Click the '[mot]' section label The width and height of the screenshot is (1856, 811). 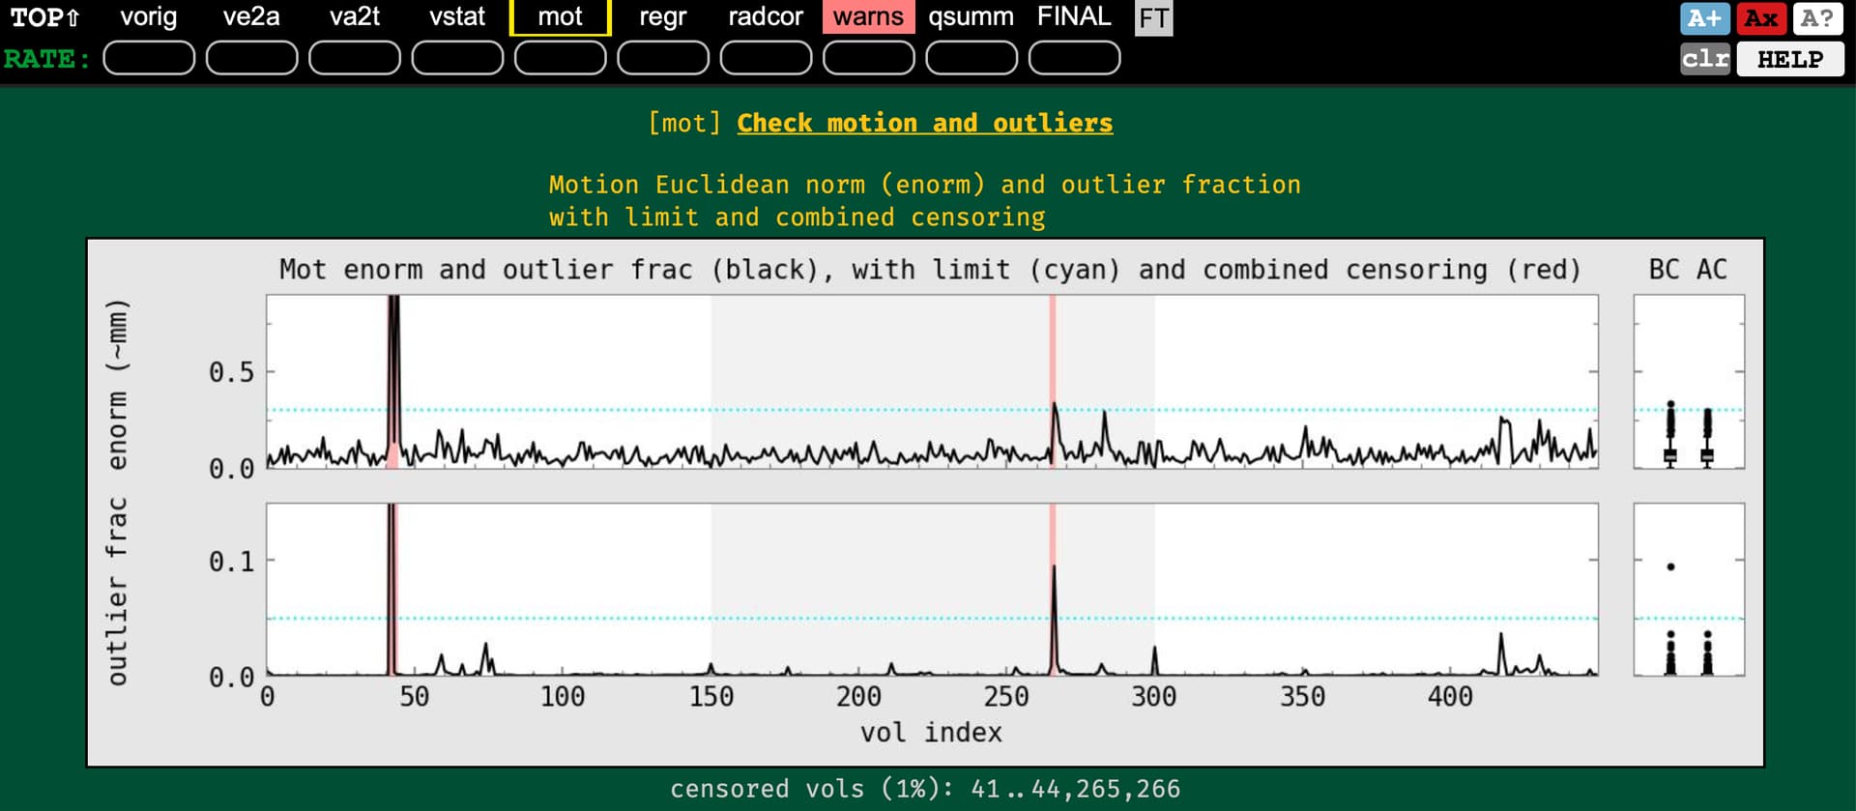tap(684, 123)
